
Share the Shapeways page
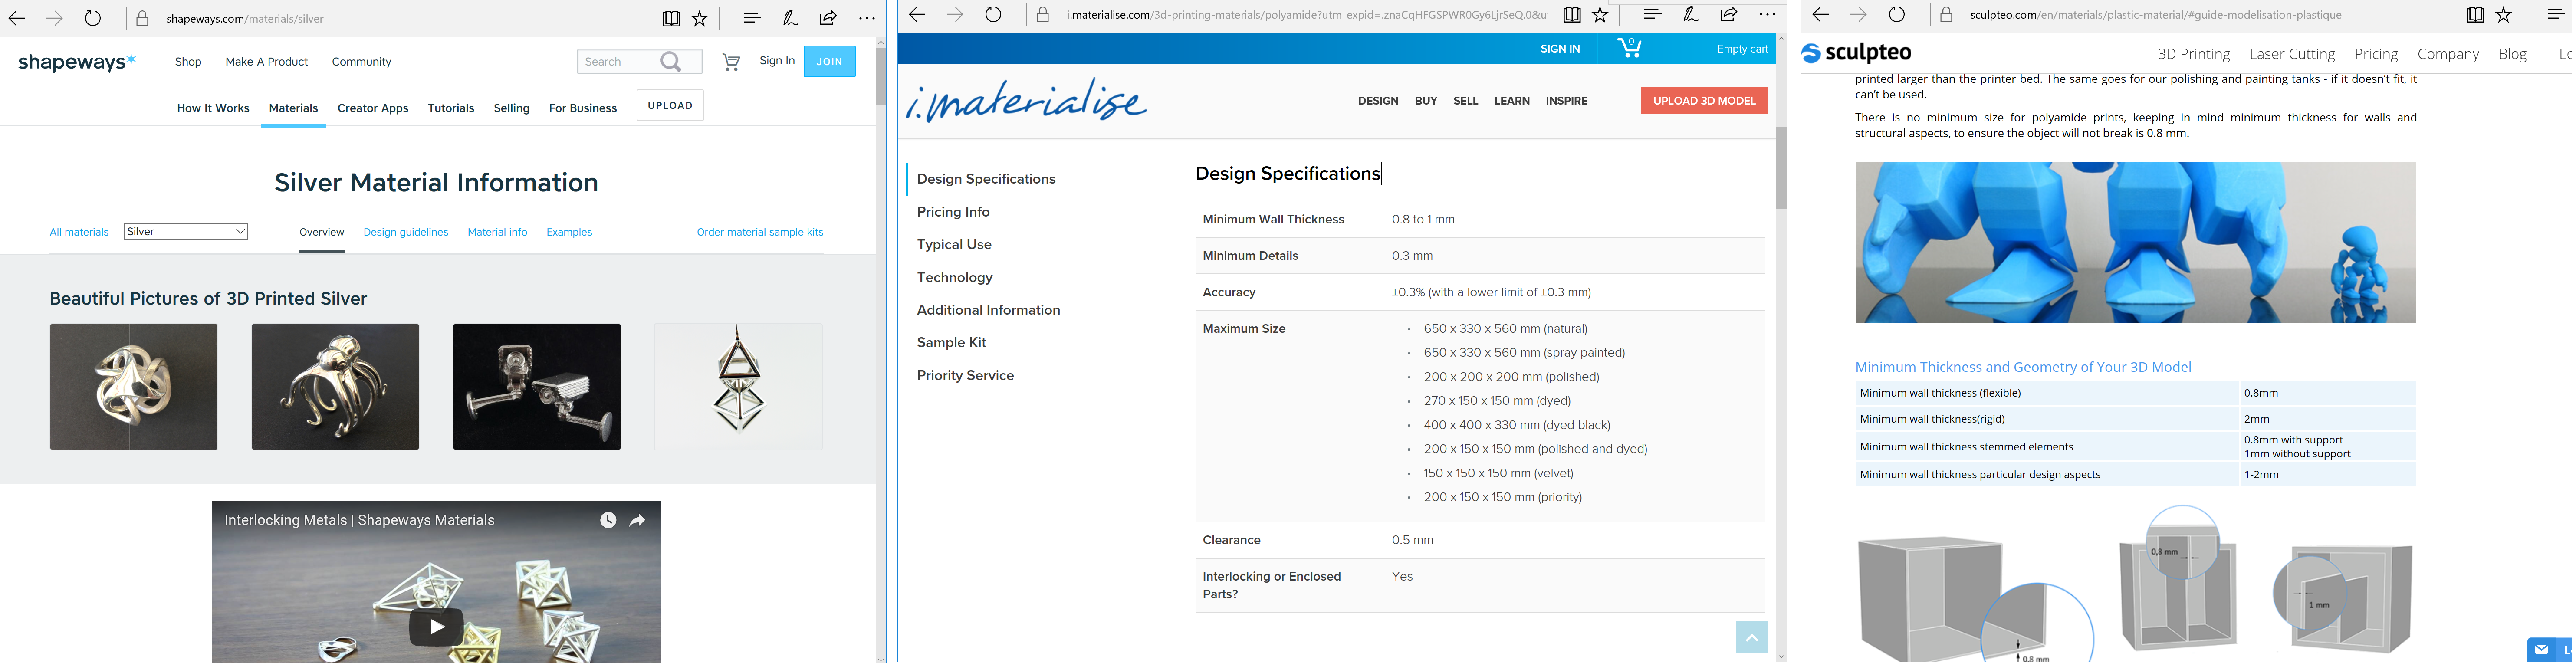coord(828,18)
